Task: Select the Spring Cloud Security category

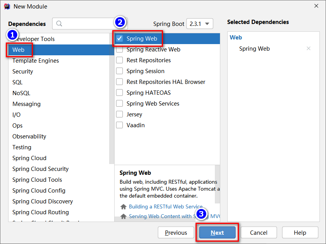Action: (61, 169)
